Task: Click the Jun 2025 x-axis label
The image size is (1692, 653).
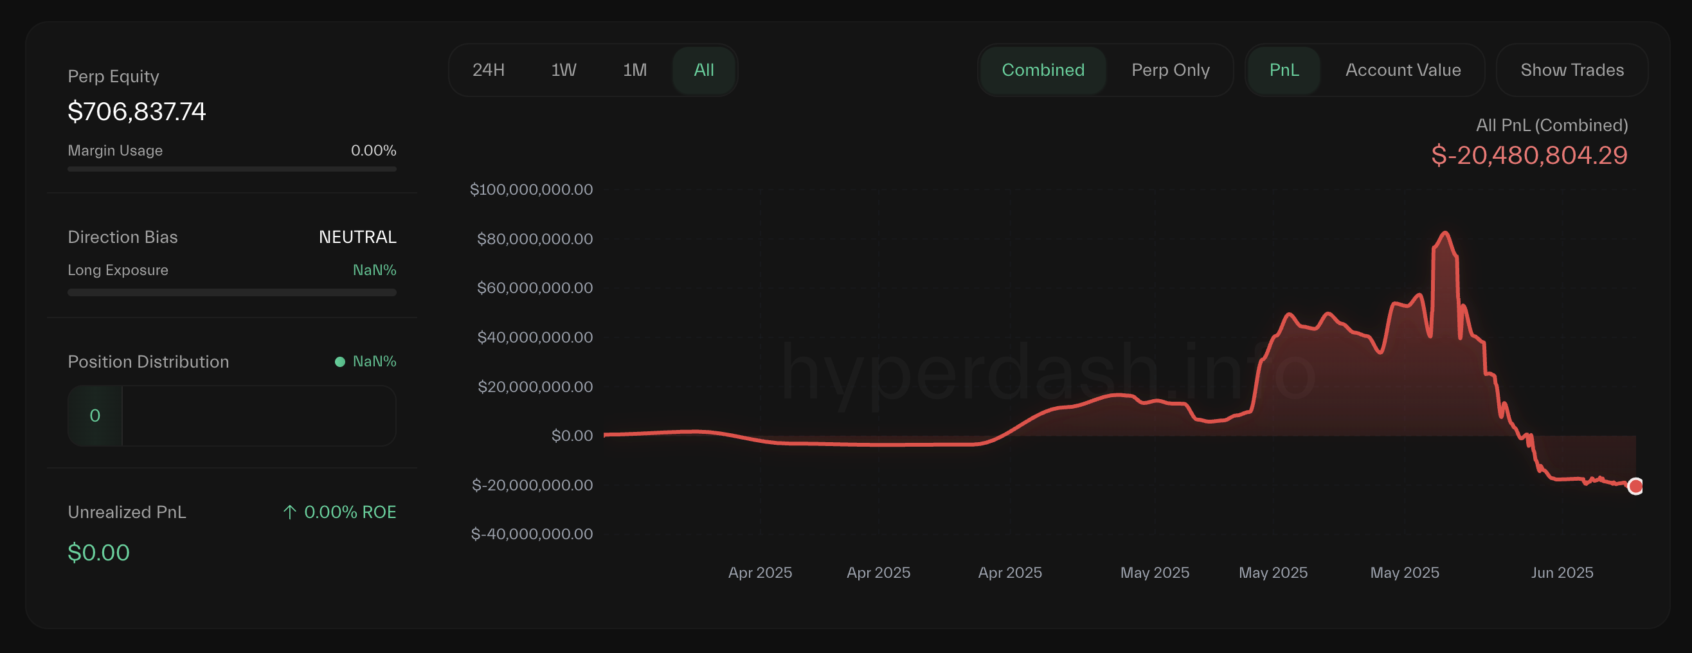Action: tap(1562, 573)
